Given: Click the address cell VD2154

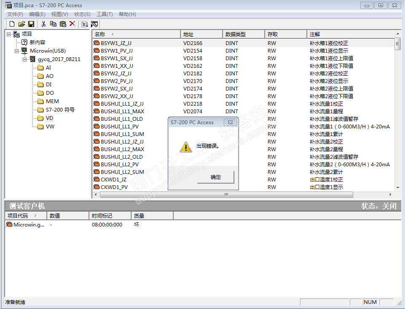Looking at the screenshot, I should point(193,51).
